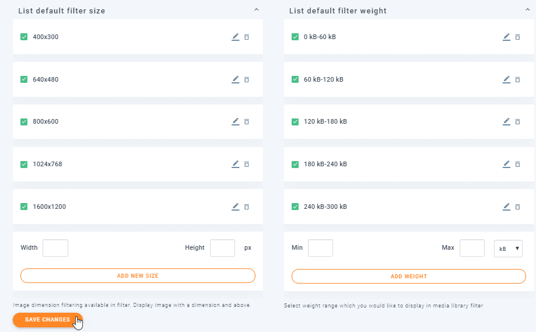Viewport: 536px width, 332px height.
Task: Delete the 640x480 size filter
Action: click(247, 79)
